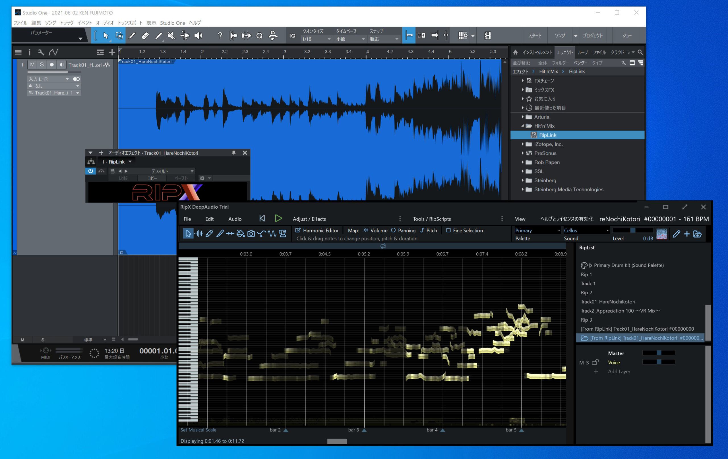728x459 pixels.
Task: Open the plugin settings gear icon
Action: (x=202, y=178)
